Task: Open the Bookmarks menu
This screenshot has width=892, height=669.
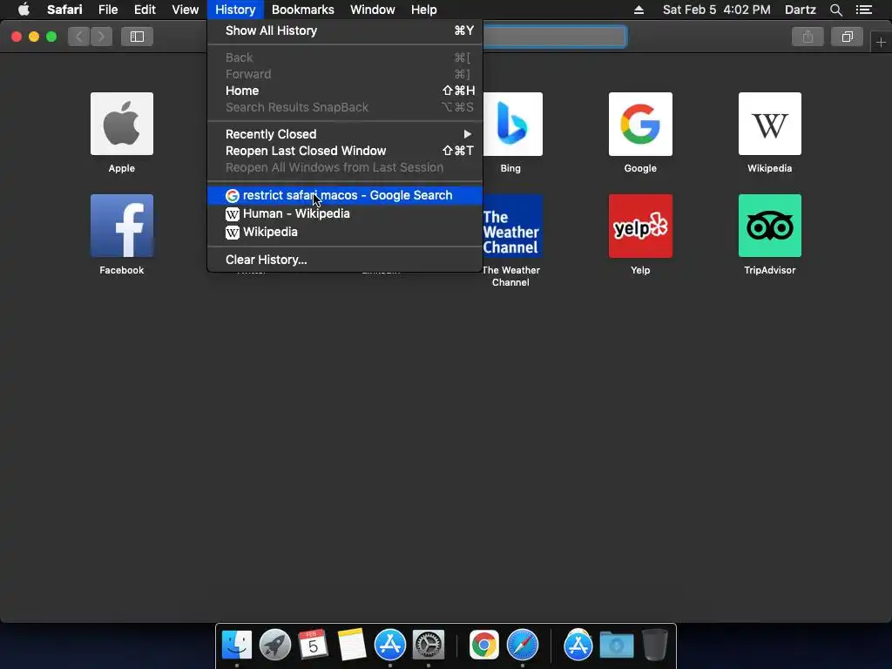Action: click(x=302, y=10)
